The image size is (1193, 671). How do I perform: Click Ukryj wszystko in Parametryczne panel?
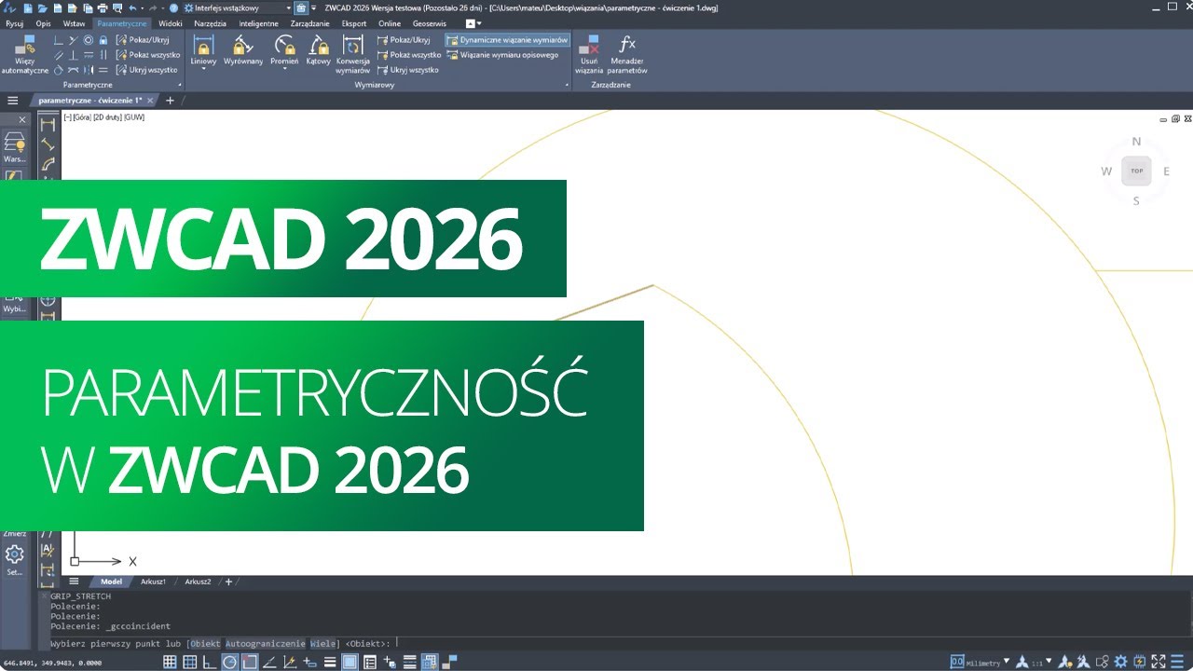[x=146, y=70]
